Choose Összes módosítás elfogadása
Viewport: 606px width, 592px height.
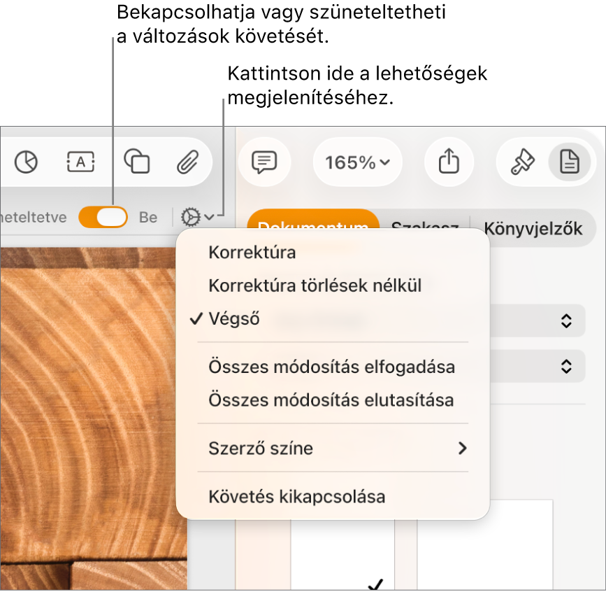pos(333,367)
